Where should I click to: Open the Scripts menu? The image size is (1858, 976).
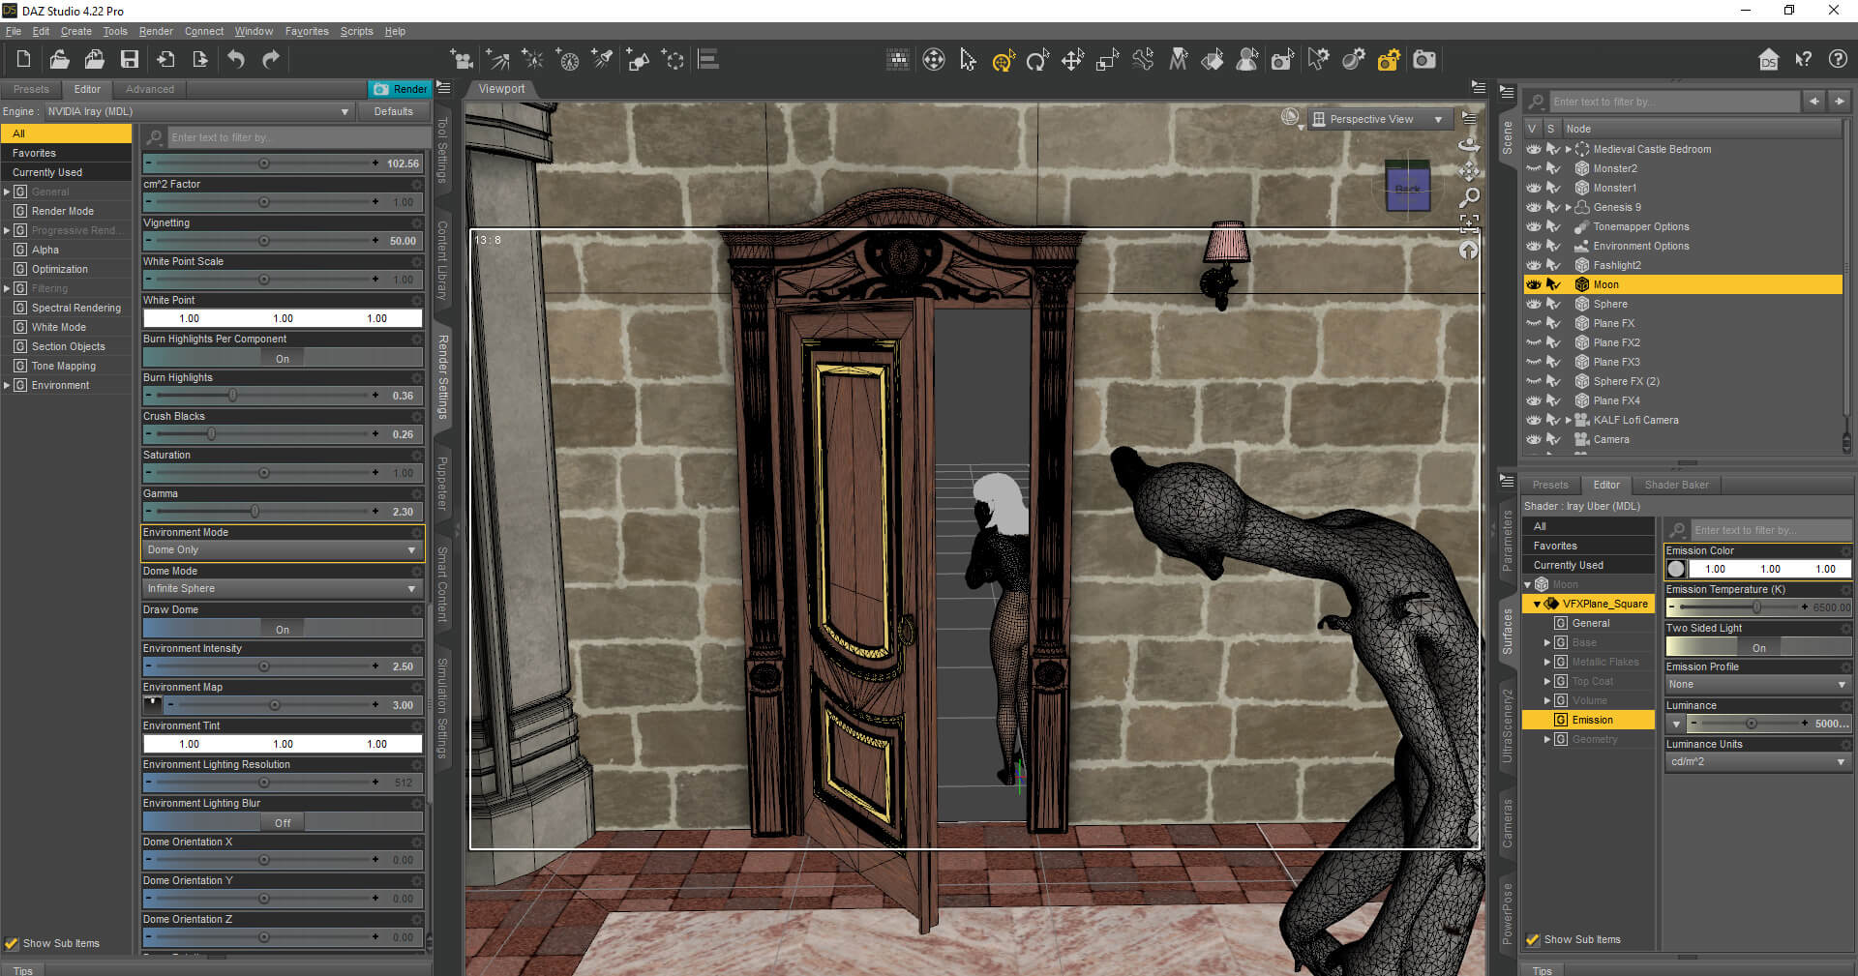(356, 31)
